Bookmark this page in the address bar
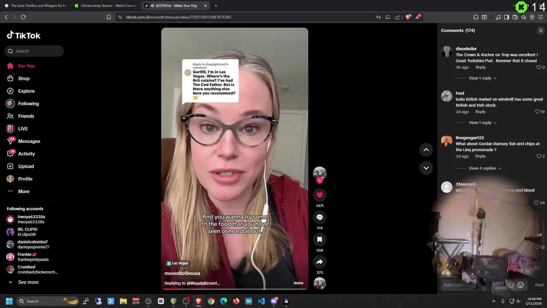The height and width of the screenshot is (308, 547). [109, 17]
